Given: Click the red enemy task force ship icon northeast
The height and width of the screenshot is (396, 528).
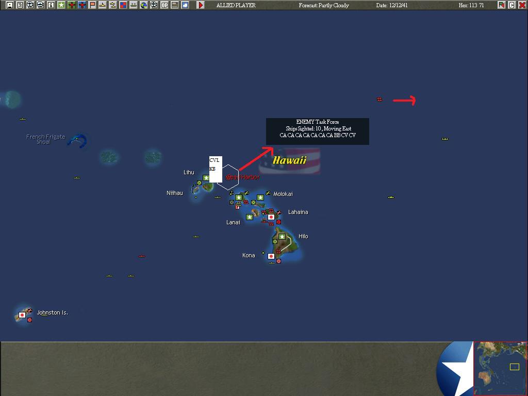Looking at the screenshot, I should (379, 100).
